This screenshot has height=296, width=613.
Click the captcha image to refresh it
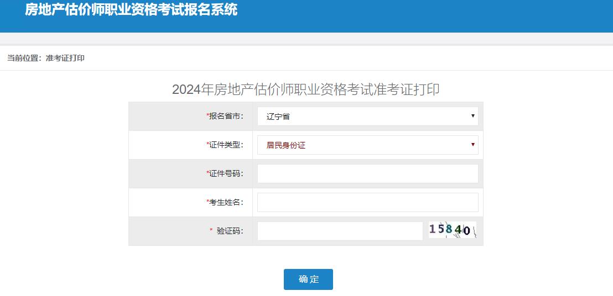tap(452, 230)
